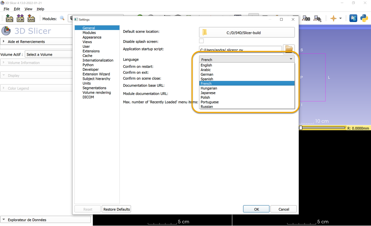Image resolution: width=371 pixels, height=226 pixels.
Task: Open the Edit menu
Action: (x=17, y=9)
